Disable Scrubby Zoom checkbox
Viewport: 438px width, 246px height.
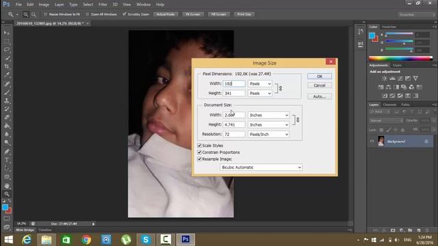pyautogui.click(x=125, y=14)
